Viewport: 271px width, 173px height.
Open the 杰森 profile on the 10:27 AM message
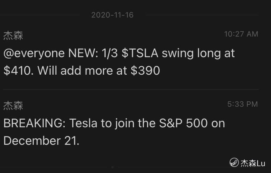coord(13,36)
